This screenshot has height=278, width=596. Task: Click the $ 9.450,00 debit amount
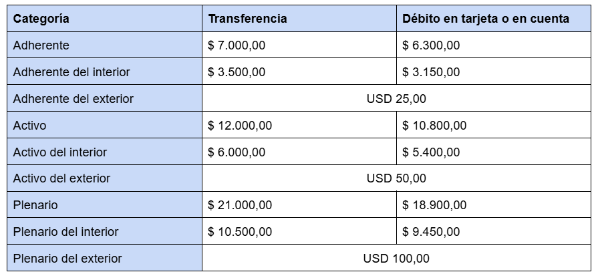pyautogui.click(x=431, y=232)
